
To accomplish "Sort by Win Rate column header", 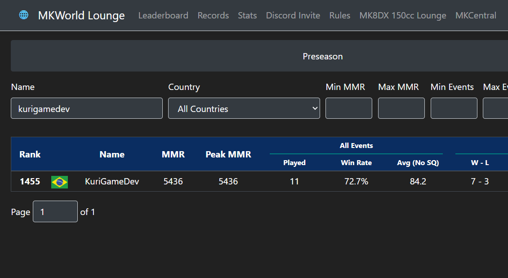I will tap(356, 163).
